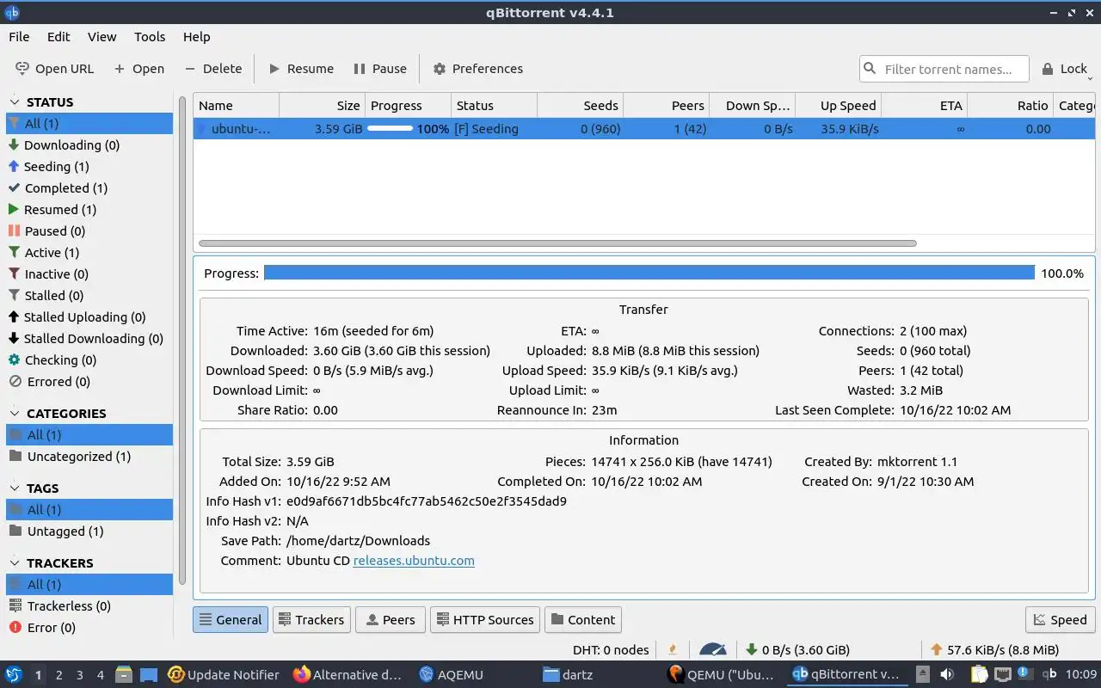Open the File menu
1101x688 pixels.
point(19,37)
